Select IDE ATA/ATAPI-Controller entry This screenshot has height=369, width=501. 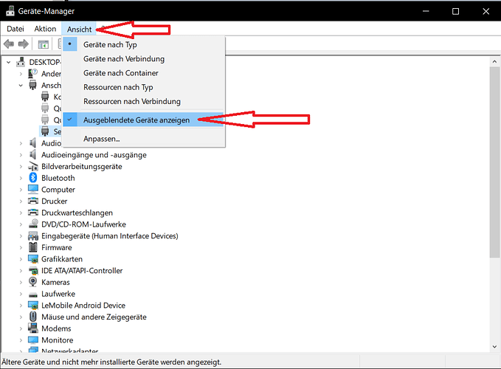(82, 271)
